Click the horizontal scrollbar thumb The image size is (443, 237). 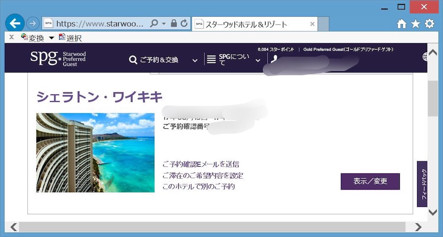point(212,227)
